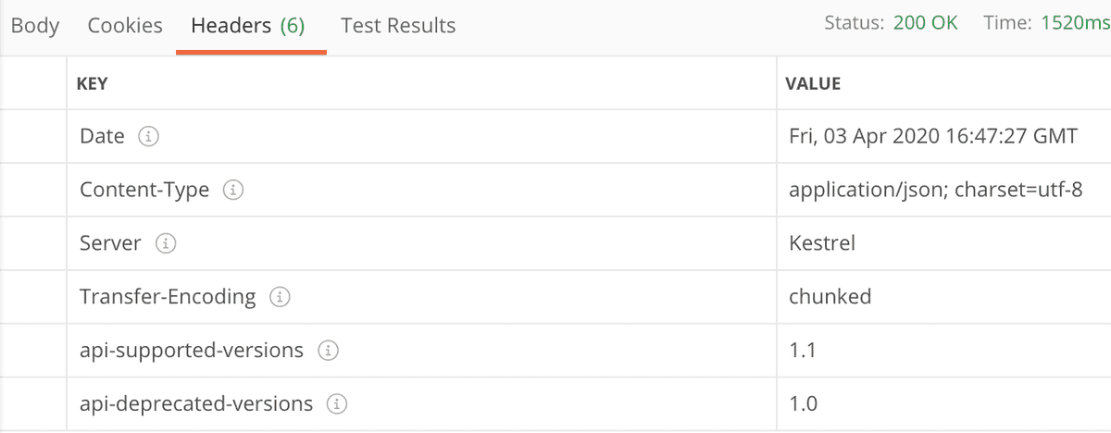Click the api-deprecated-versions value 1.0
Image resolution: width=1111 pixels, height=433 pixels.
[803, 404]
